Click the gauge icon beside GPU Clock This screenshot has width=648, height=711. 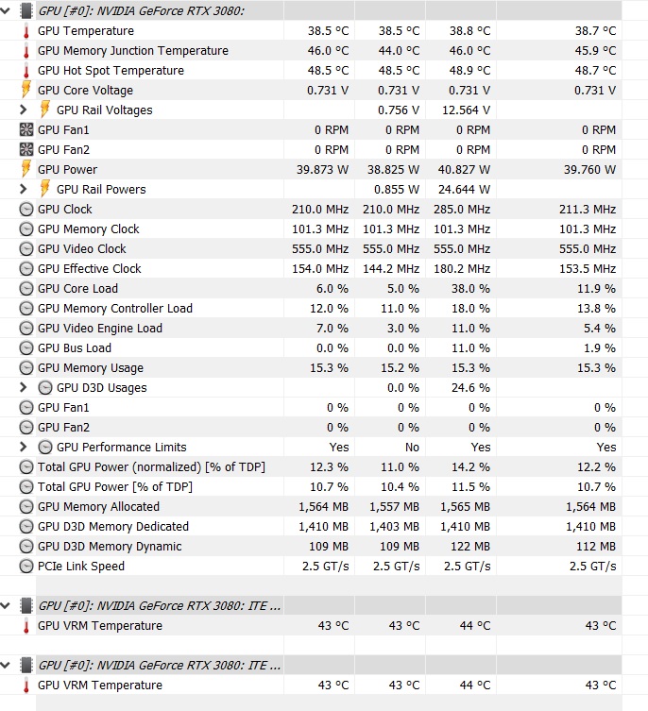tap(26, 210)
